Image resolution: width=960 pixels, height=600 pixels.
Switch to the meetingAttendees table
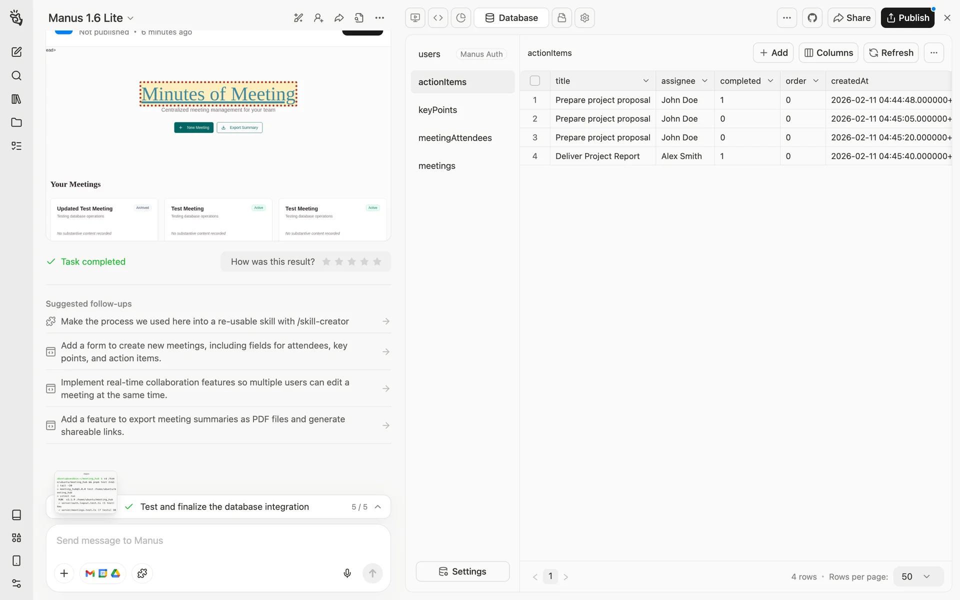coord(454,138)
